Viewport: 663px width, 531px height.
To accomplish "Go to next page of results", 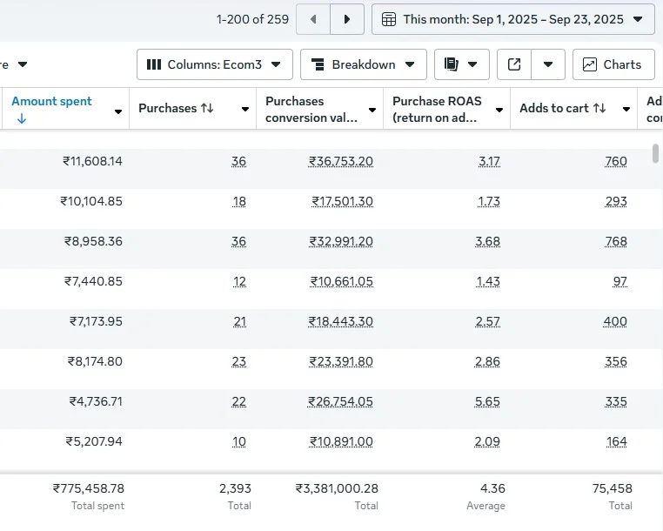I will (347, 19).
